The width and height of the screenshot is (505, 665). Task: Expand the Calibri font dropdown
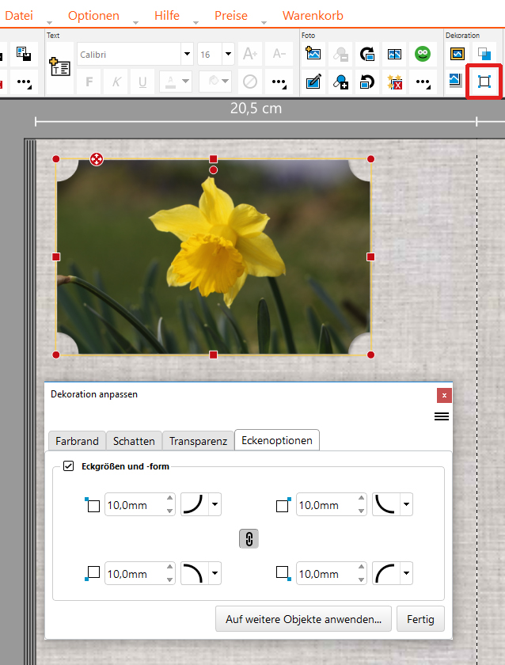(187, 55)
